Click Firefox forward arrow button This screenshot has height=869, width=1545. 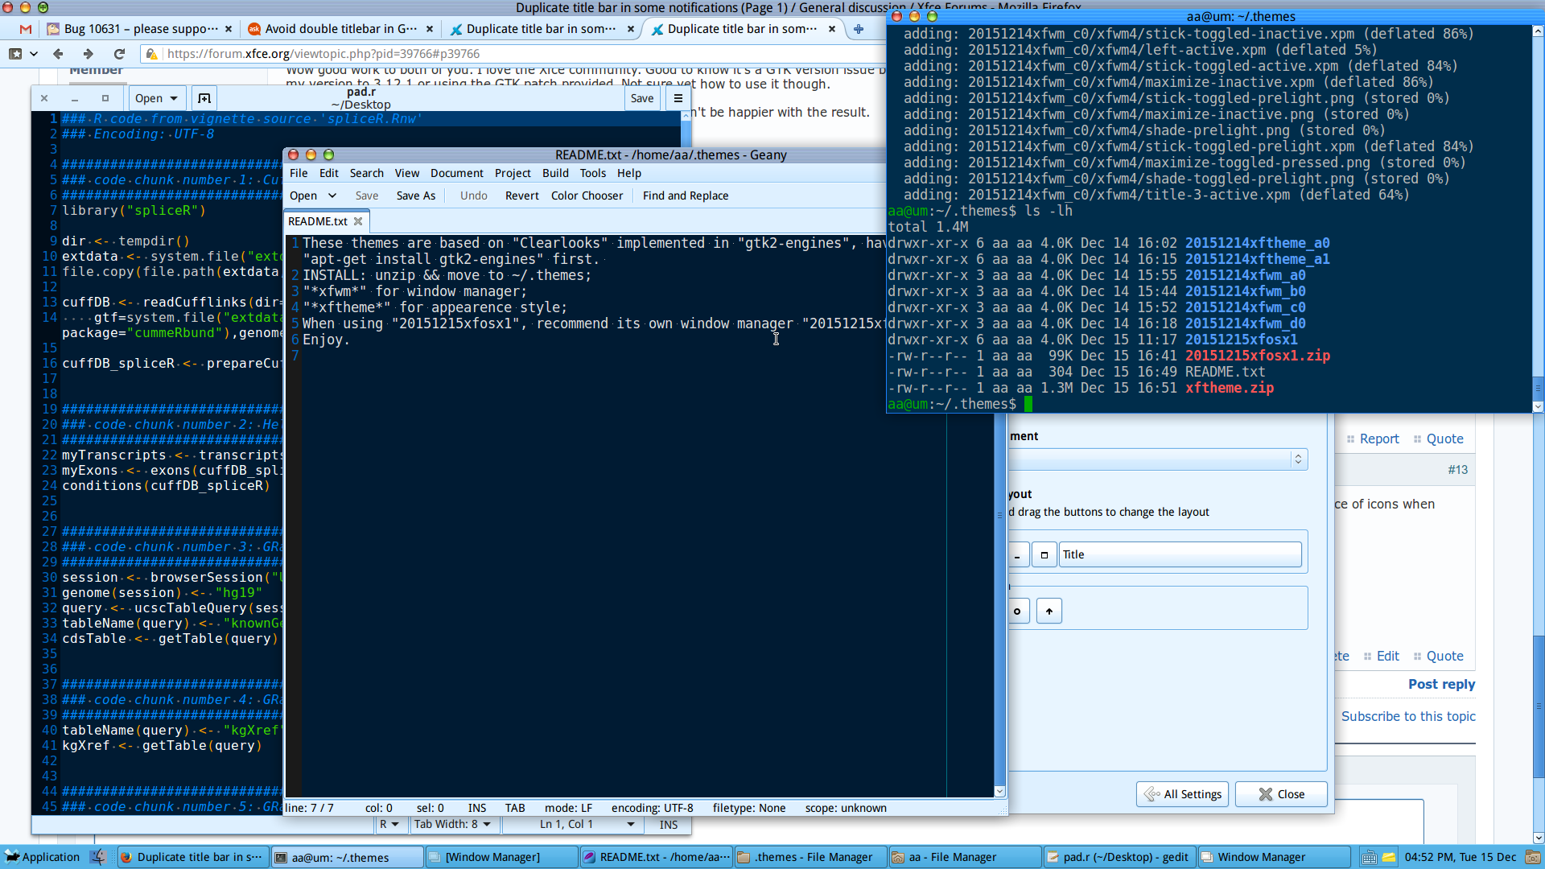coord(88,54)
